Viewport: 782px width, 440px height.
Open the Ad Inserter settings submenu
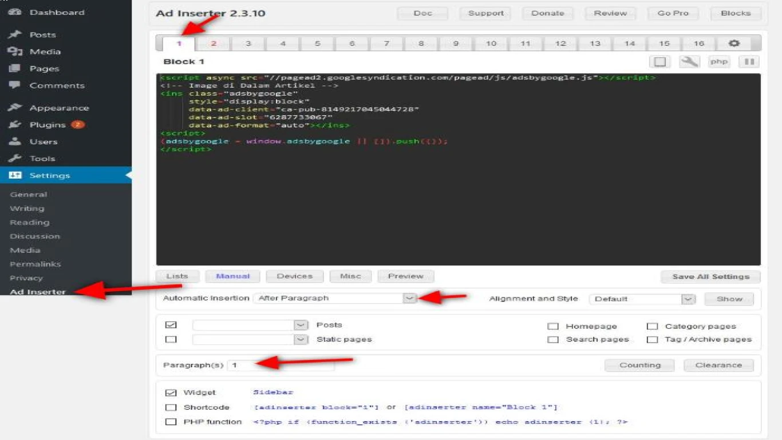tap(38, 292)
